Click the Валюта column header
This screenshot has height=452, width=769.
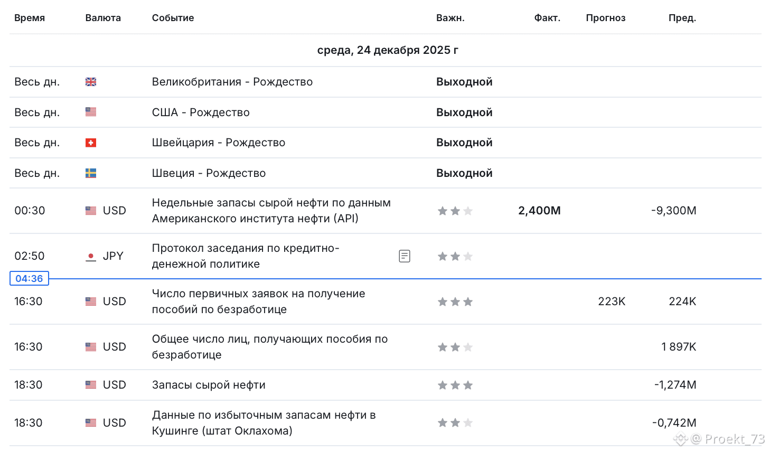[x=103, y=18]
